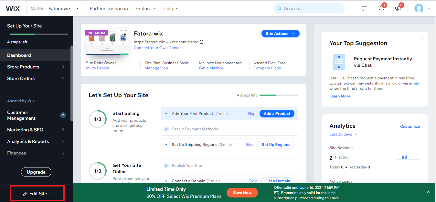Screen dimensions: 436x202
Task: Click the Add Your First Product step text
Action: (193, 114)
